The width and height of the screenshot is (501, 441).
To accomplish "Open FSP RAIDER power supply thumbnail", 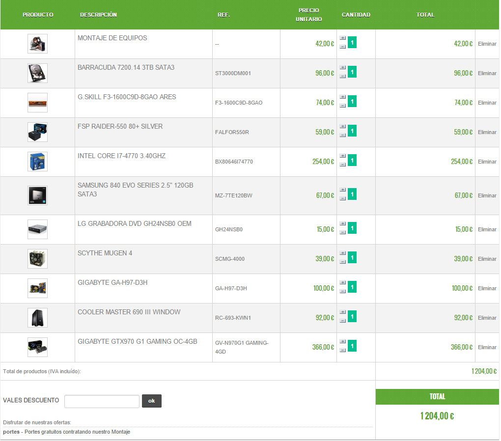I will click(x=37, y=132).
